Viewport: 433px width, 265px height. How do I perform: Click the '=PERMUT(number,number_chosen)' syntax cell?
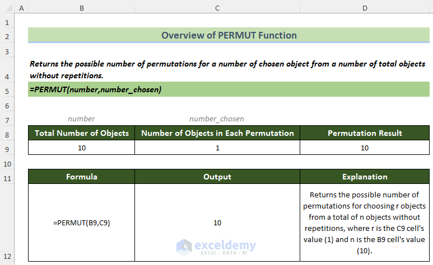(229, 89)
